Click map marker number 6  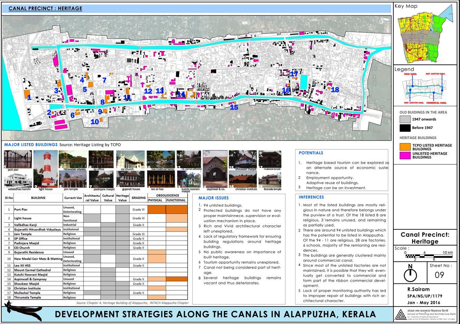point(72,115)
